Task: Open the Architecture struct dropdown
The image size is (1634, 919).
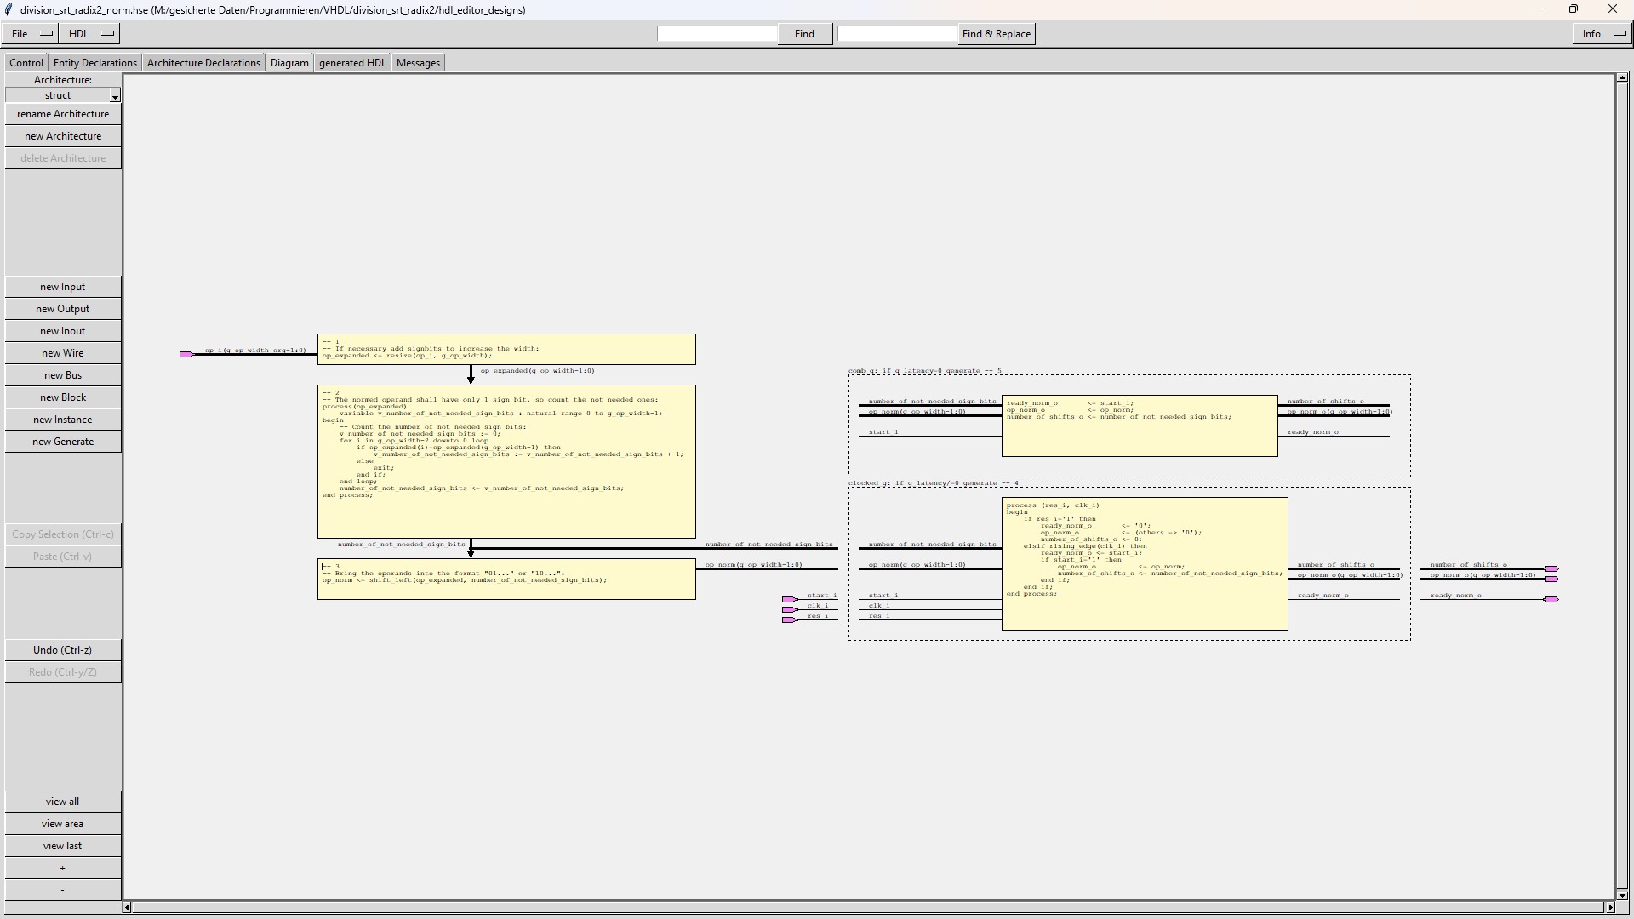Action: click(63, 95)
